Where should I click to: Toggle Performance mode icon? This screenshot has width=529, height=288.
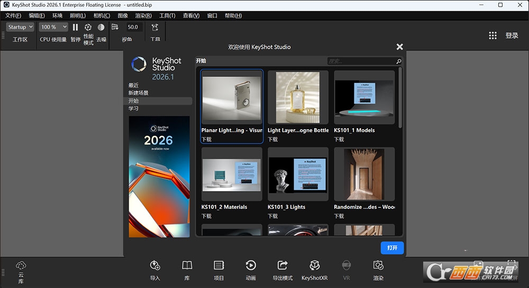click(88, 27)
